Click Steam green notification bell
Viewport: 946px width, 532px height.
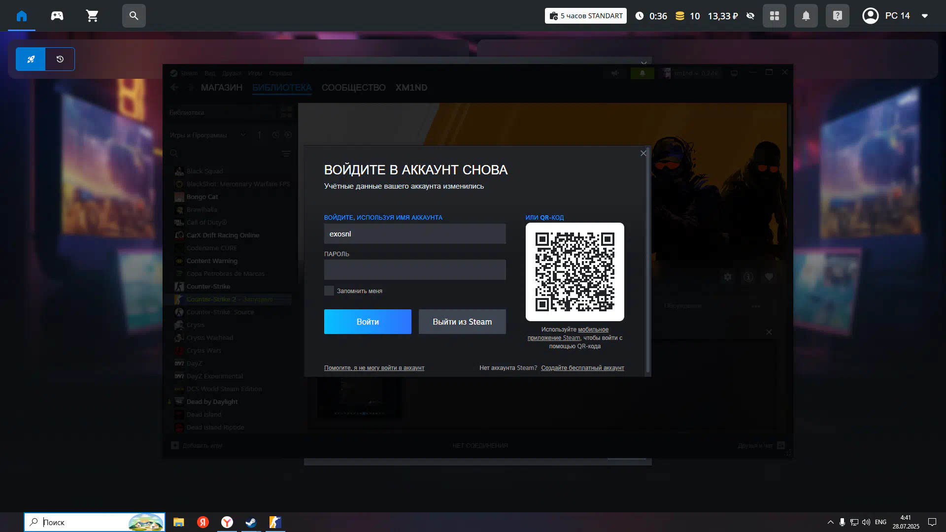[x=642, y=73]
